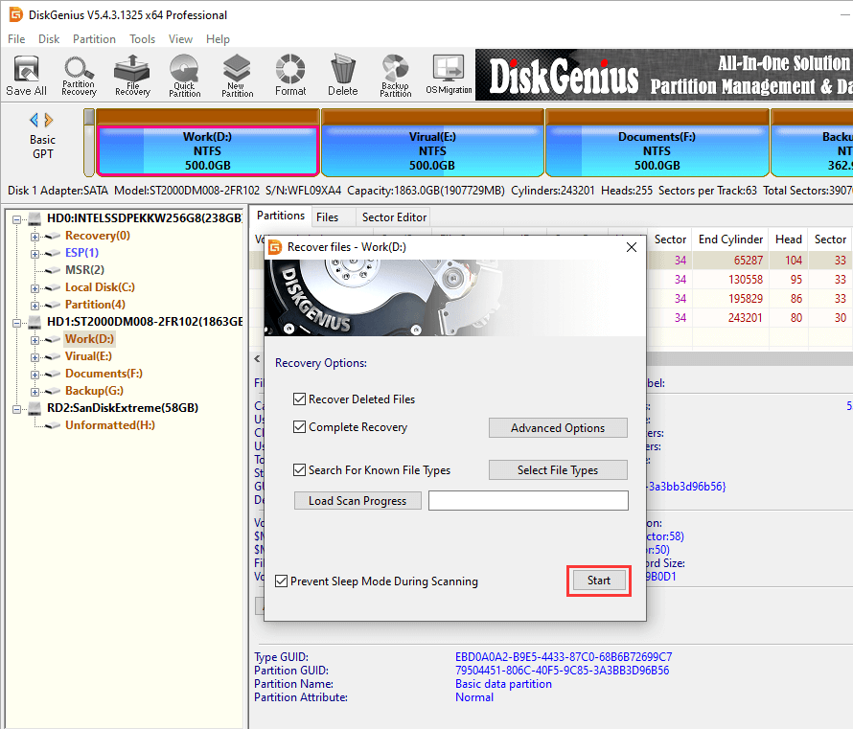Open the Partition Recovery tool
Image resolution: width=853 pixels, height=729 pixels.
[x=79, y=76]
